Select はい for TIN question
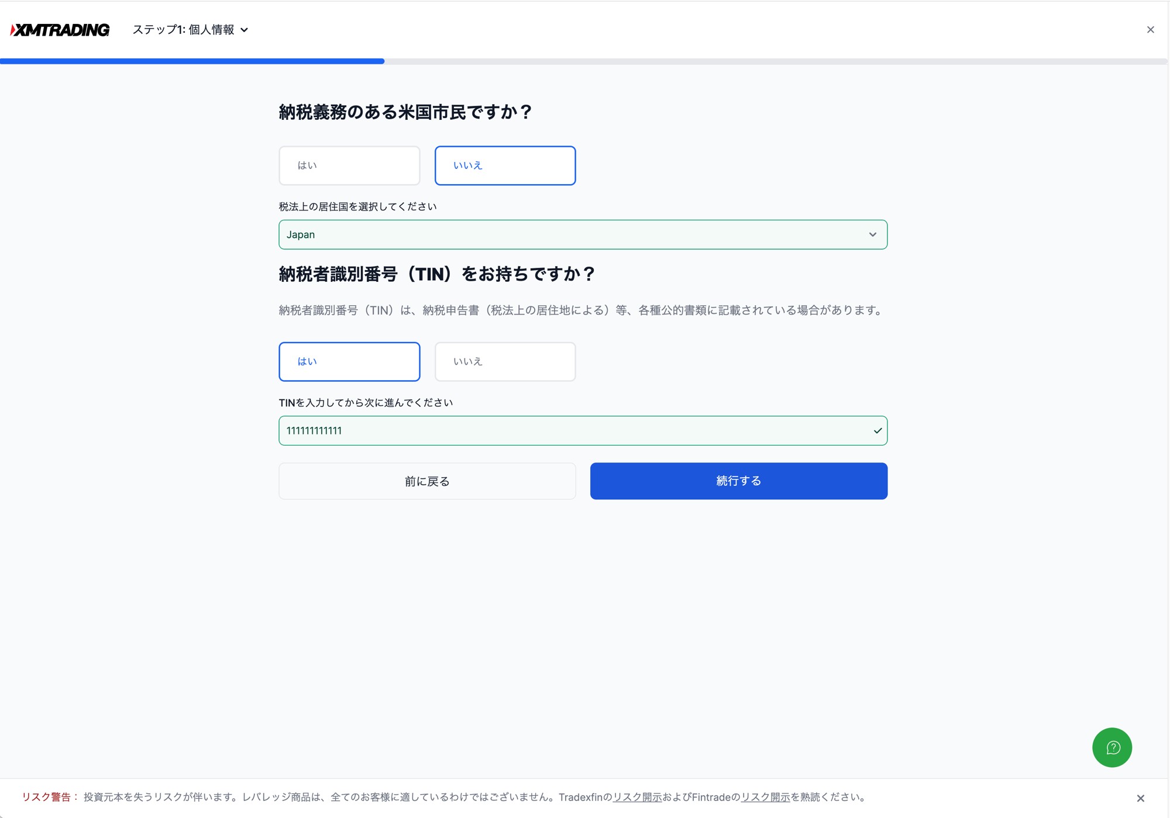 pos(349,362)
